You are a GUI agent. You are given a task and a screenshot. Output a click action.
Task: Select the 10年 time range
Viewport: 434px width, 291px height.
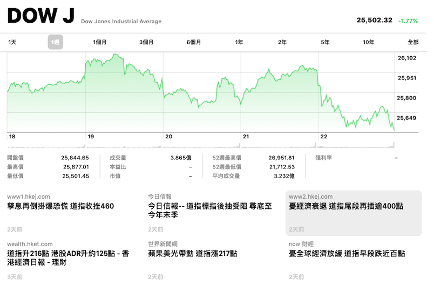(x=369, y=42)
